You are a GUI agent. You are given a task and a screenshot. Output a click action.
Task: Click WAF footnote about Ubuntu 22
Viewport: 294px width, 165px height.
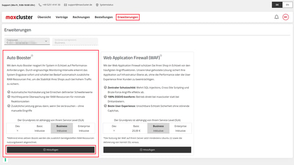(143, 140)
